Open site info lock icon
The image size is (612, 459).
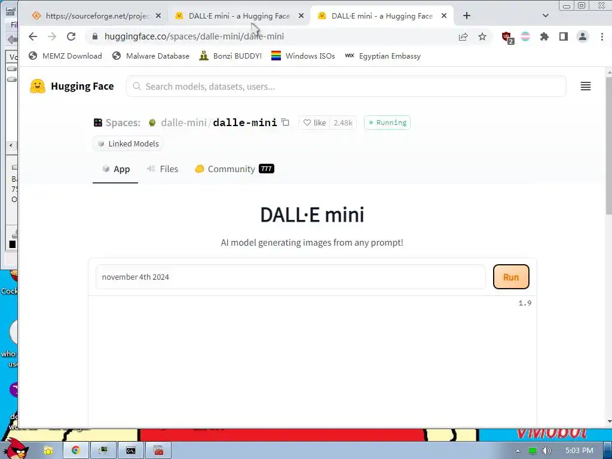tap(95, 36)
